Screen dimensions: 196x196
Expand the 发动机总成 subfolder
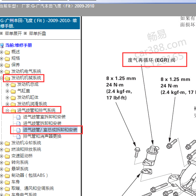[x=7, y=85]
